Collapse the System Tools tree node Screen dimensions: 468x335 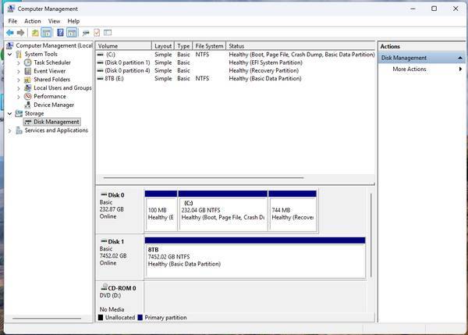(x=9, y=55)
